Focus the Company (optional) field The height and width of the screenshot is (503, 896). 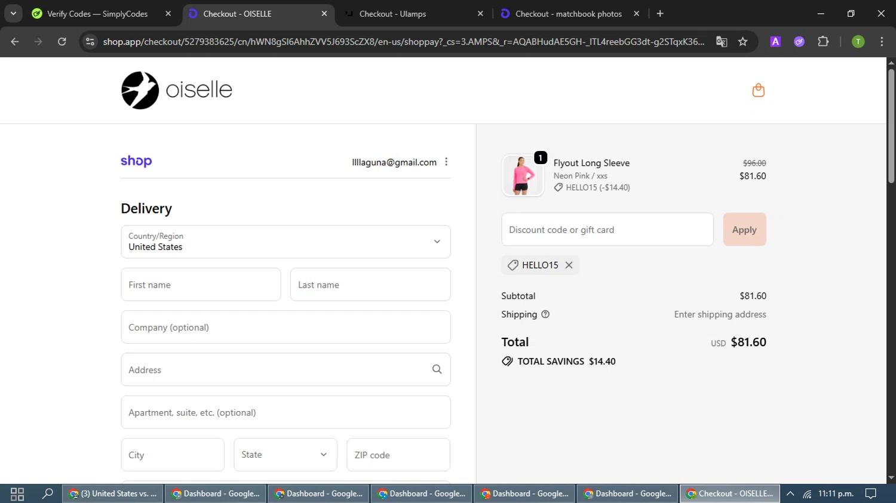coord(286,327)
